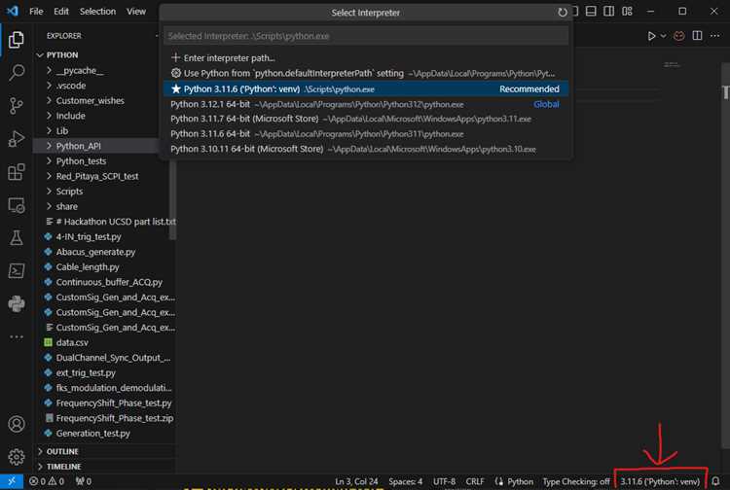Expand the OUTLINE section

[57, 451]
